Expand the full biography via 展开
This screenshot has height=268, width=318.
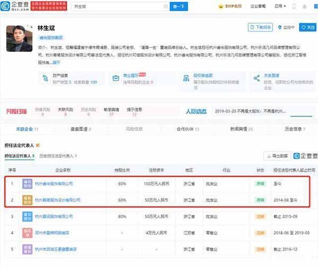(x=56, y=62)
